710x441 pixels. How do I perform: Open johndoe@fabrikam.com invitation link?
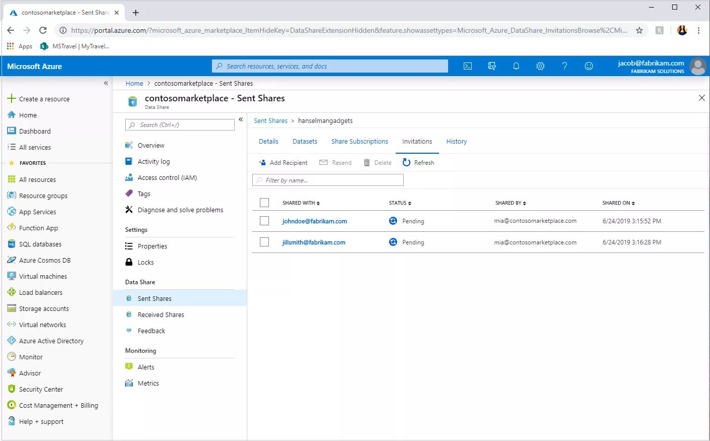pyautogui.click(x=314, y=221)
